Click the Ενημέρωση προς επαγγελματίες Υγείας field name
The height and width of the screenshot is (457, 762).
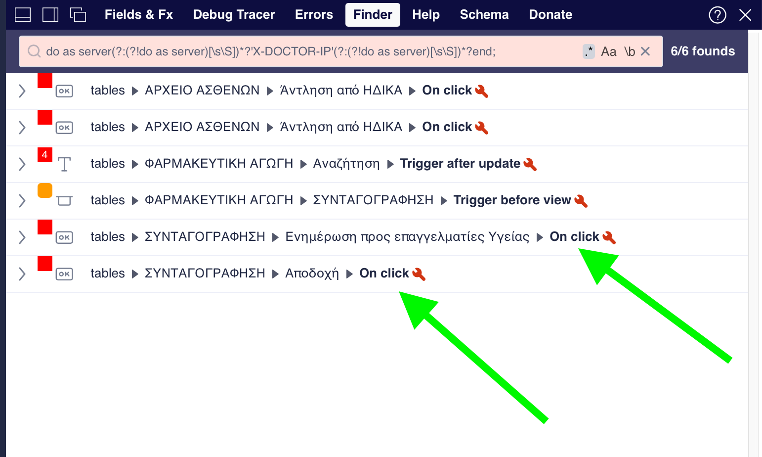[x=407, y=237]
